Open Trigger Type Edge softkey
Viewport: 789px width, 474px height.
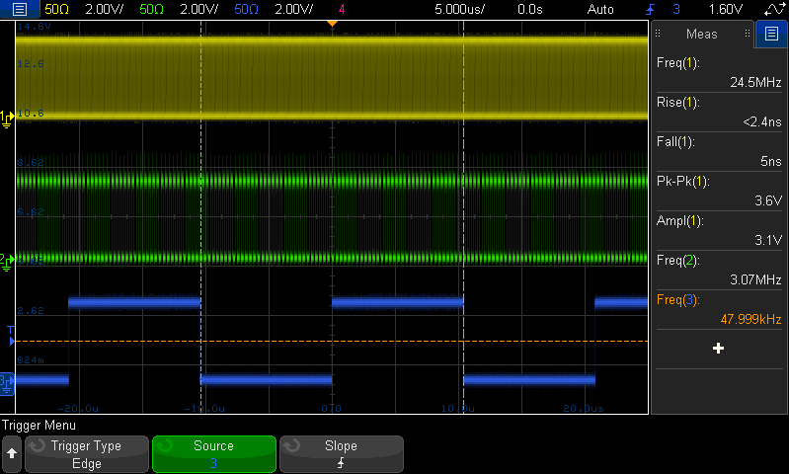tap(87, 454)
